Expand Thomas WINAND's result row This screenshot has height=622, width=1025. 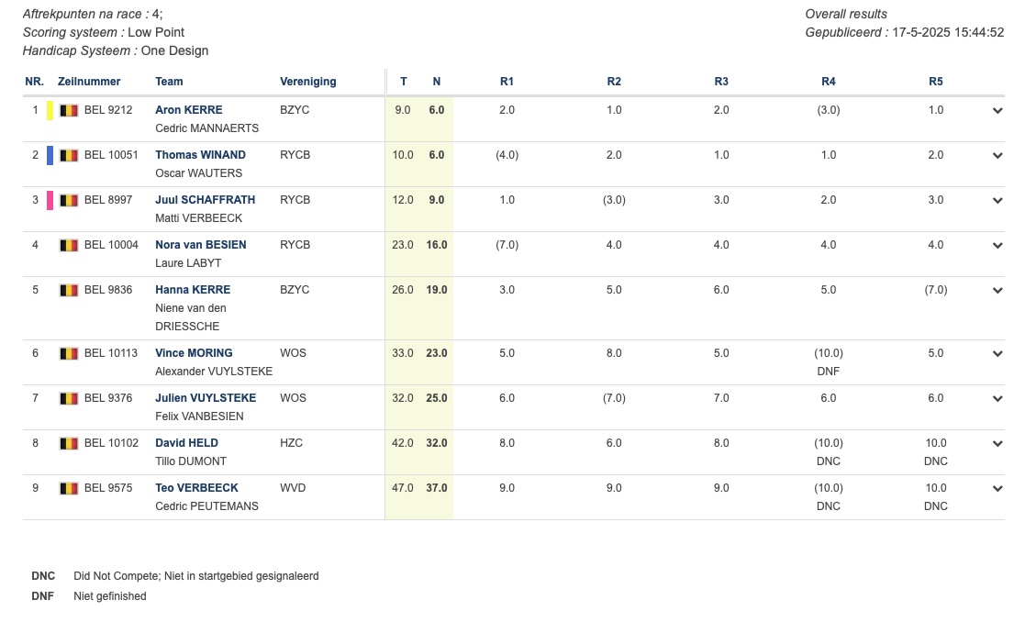[x=997, y=156]
